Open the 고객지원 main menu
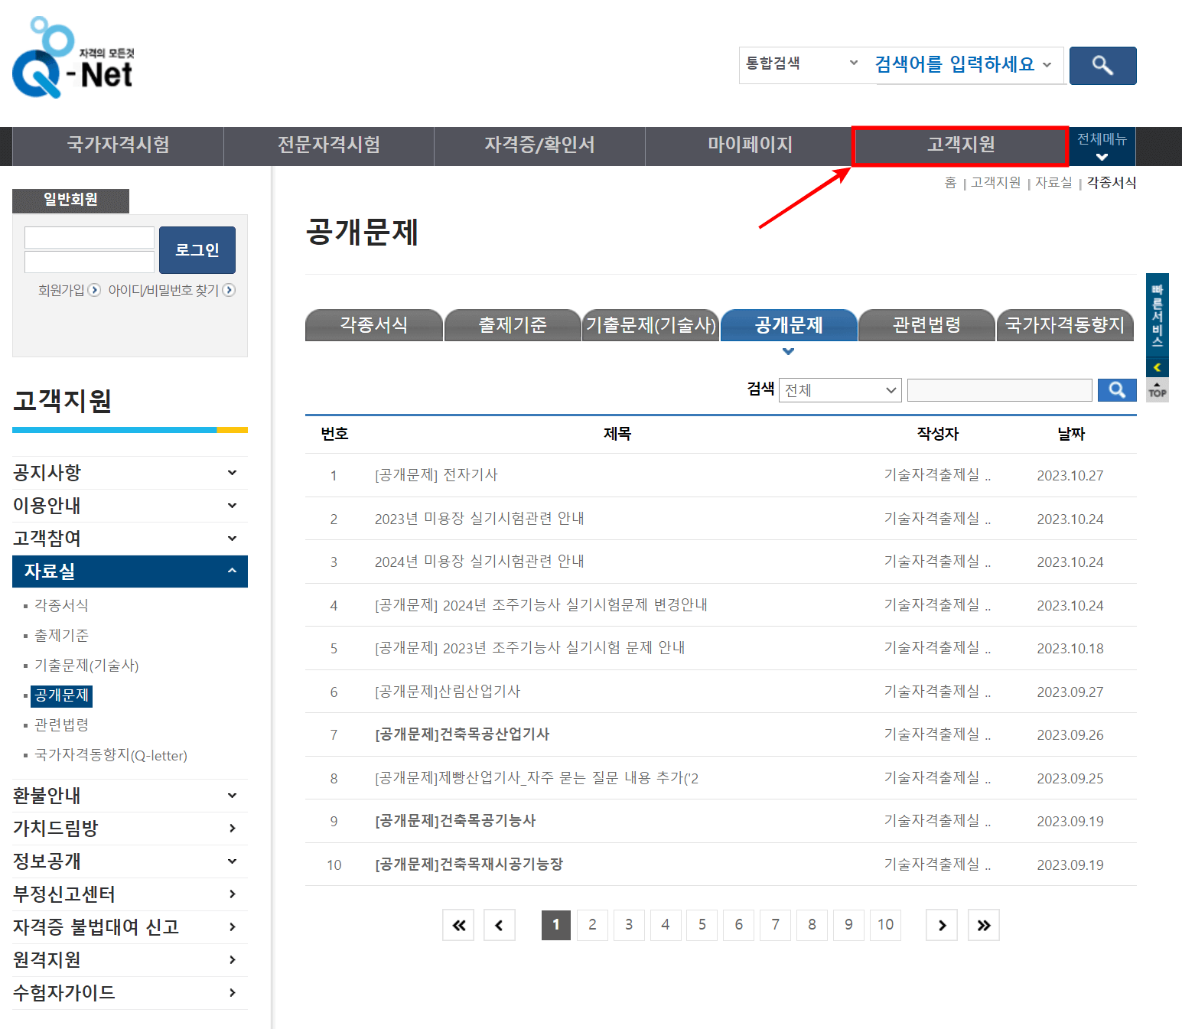1182x1029 pixels. [960, 146]
